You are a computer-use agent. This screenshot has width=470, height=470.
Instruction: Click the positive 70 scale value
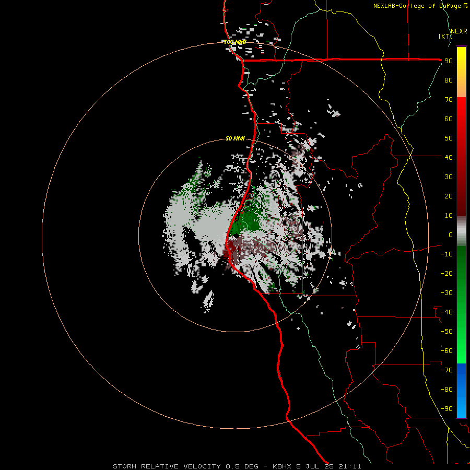(x=449, y=100)
